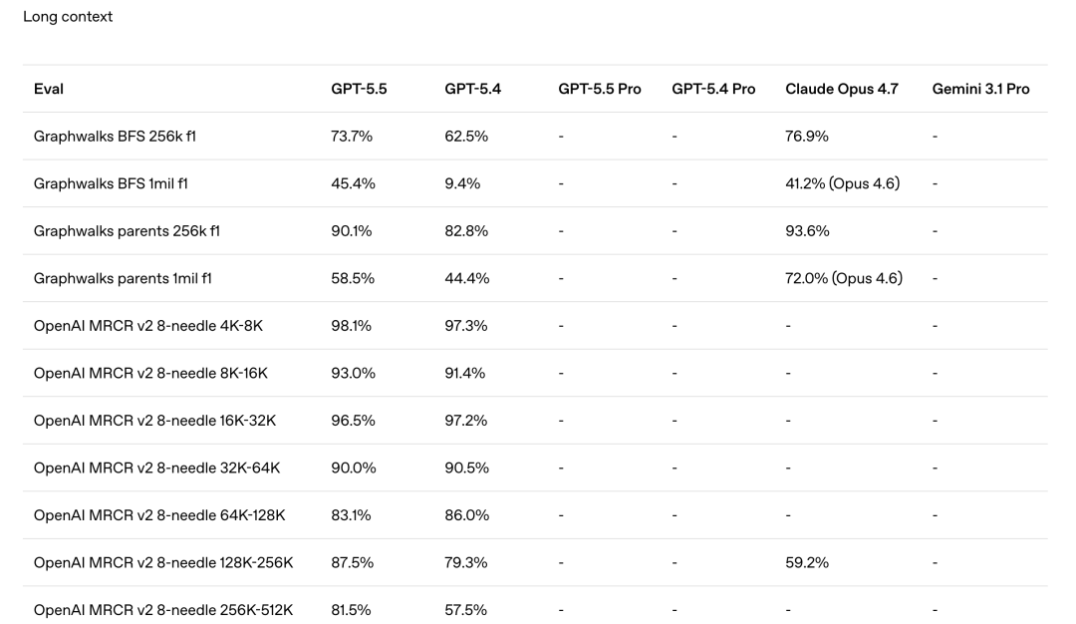1076x624 pixels.
Task: Click the "Graphwalks parents 1mil f1" row label
Action: click(123, 279)
